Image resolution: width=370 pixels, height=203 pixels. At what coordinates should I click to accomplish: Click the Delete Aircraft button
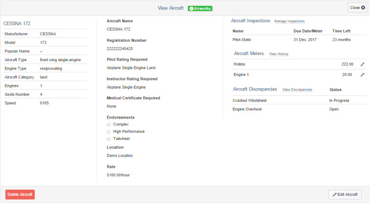coord(20,194)
